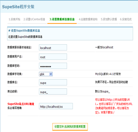
Task: Click the hint text MySQL版本>4.1才有效
Action: pyautogui.click(x=108, y=74)
